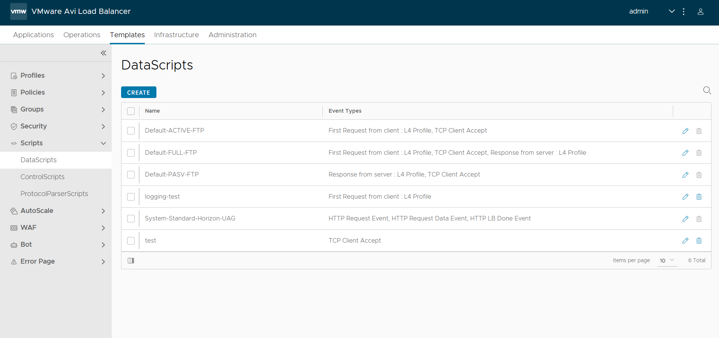Open the vertical three-dot menu in header
This screenshot has height=338, width=719.
(x=684, y=12)
